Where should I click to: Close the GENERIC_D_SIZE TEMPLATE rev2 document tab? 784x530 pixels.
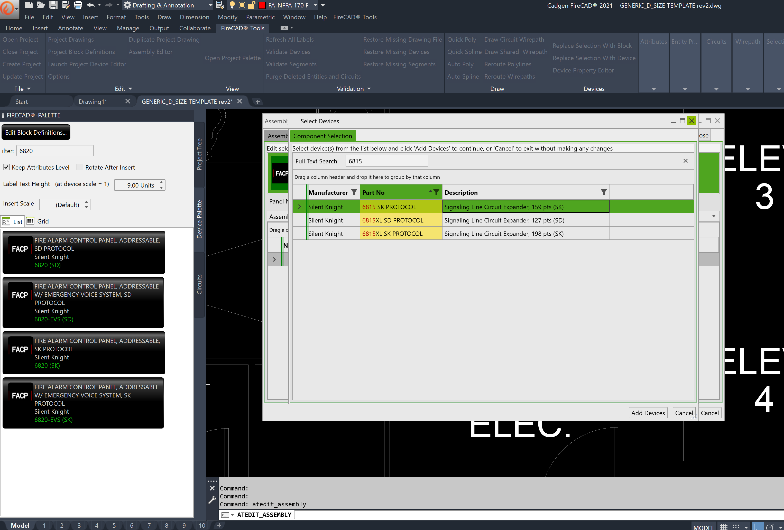coord(239,101)
